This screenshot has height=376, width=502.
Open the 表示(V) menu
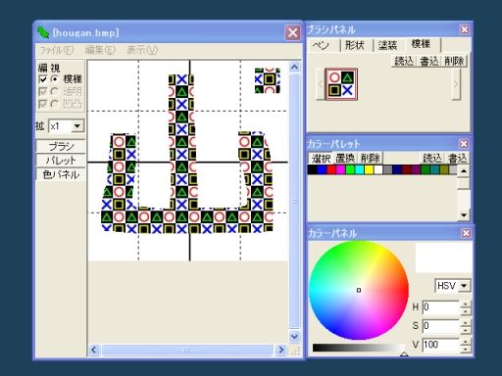pyautogui.click(x=142, y=50)
